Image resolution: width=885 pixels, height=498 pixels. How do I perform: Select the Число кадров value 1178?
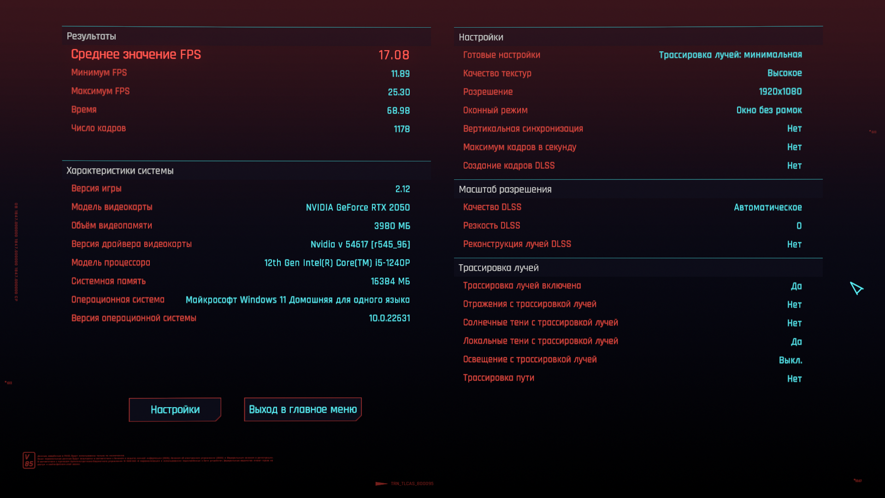(401, 129)
